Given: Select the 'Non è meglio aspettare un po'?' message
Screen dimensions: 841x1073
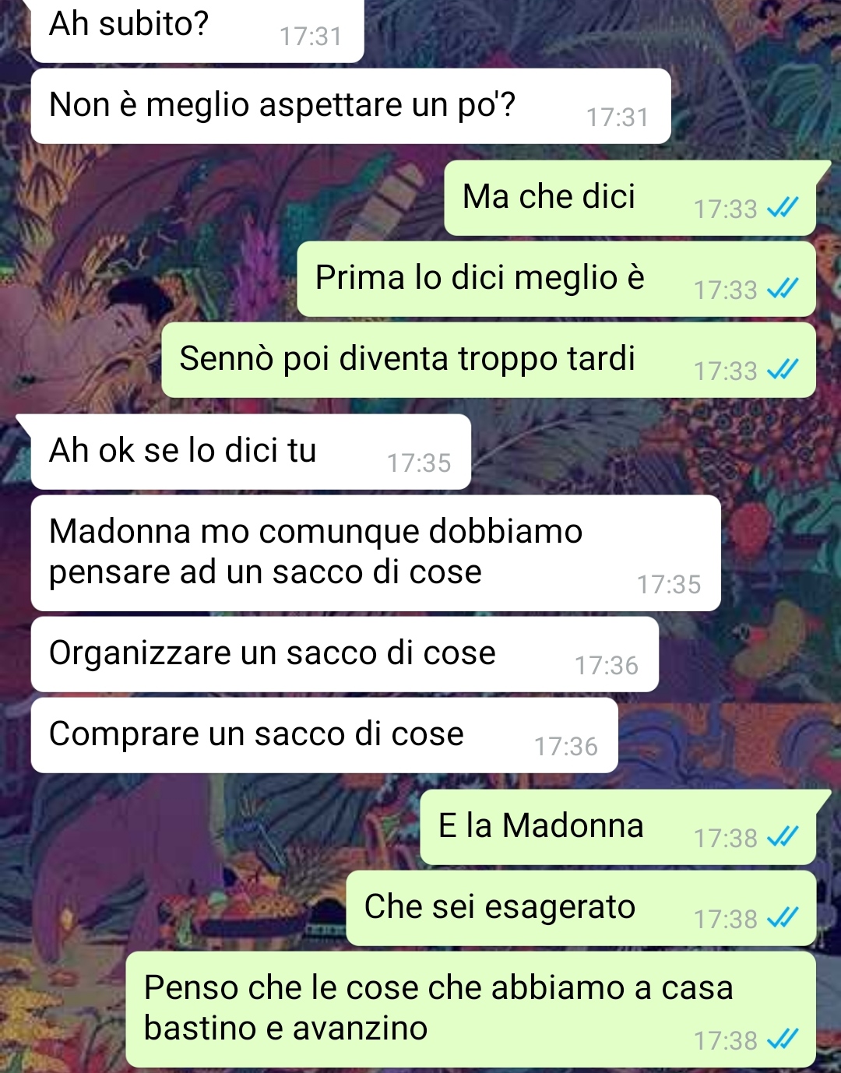Looking at the screenshot, I should [x=350, y=106].
